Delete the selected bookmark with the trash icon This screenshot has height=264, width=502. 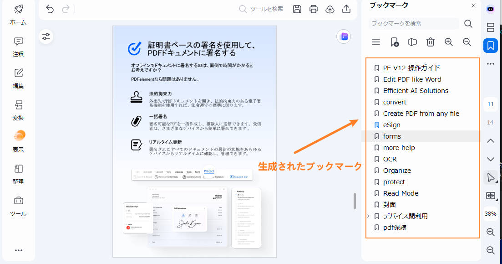[x=431, y=41]
